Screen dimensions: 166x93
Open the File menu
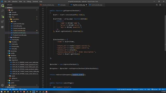click(x=5, y=2)
